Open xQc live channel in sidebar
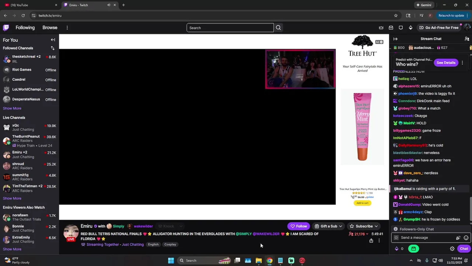Screen dimensions: 472x266 tap(29, 127)
